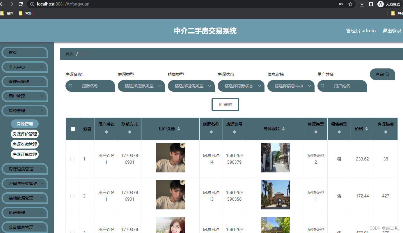
Task: Sort by 联系方式 column arrows
Action: [130, 132]
